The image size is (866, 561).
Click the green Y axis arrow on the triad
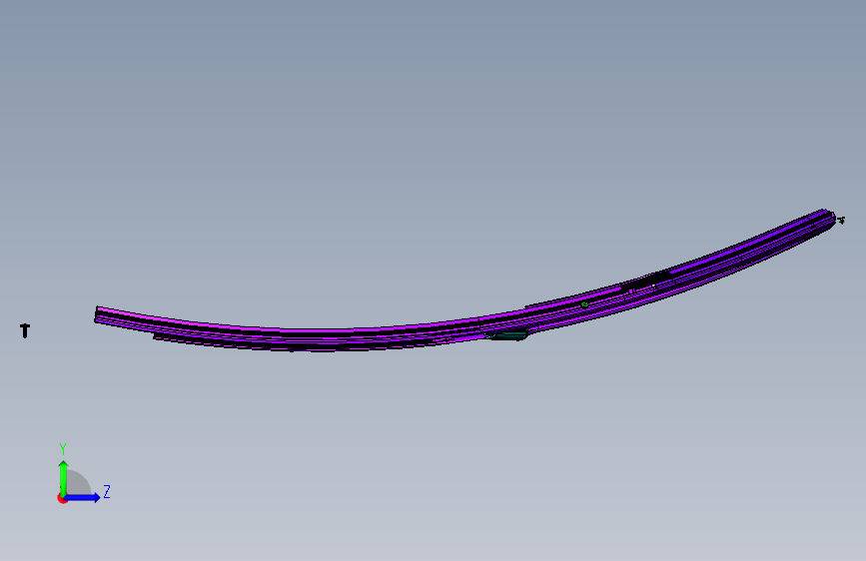pos(64,477)
